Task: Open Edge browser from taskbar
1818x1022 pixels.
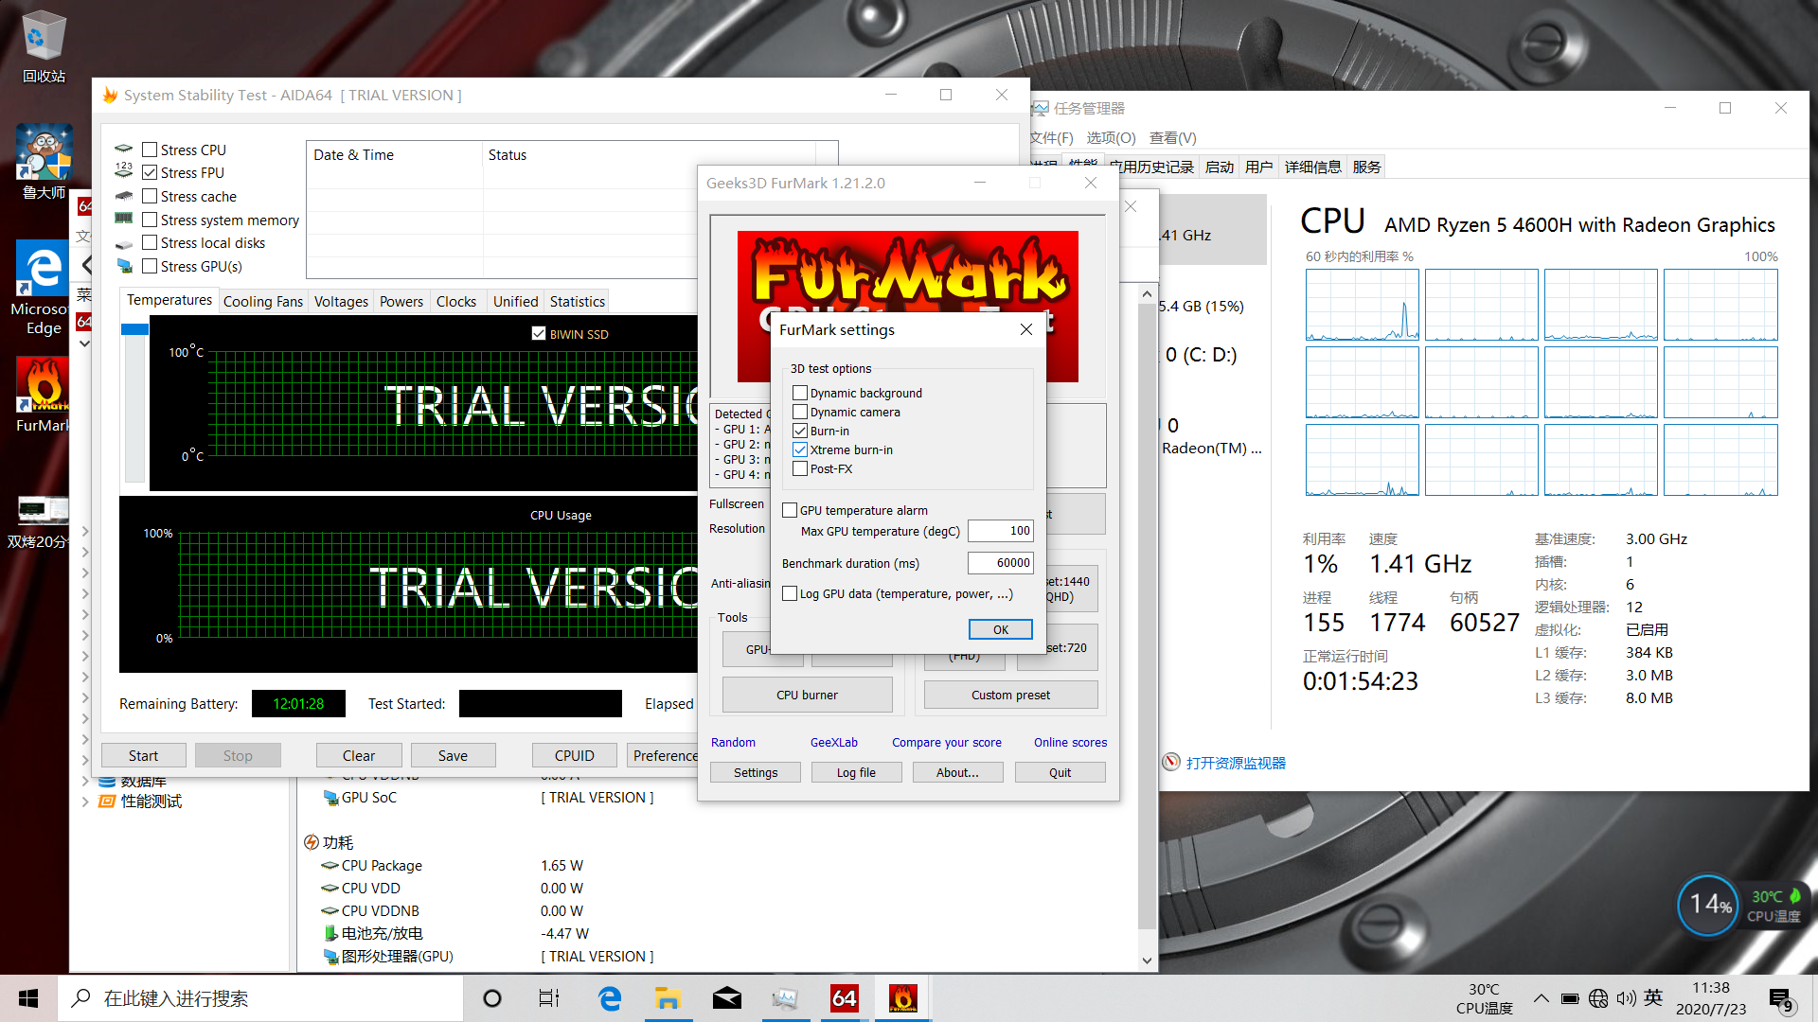Action: tap(610, 998)
